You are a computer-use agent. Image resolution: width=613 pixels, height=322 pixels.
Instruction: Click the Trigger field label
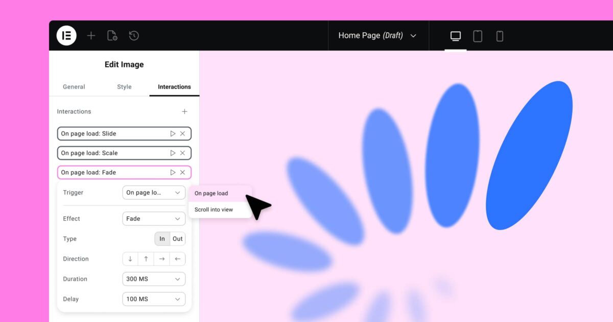coord(73,193)
